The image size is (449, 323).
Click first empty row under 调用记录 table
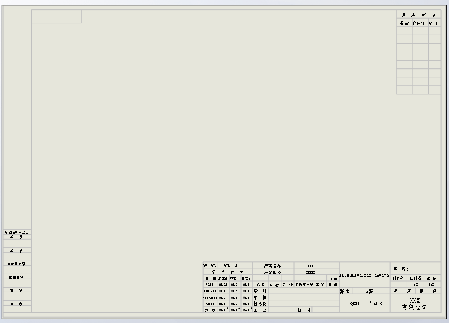coord(420,31)
